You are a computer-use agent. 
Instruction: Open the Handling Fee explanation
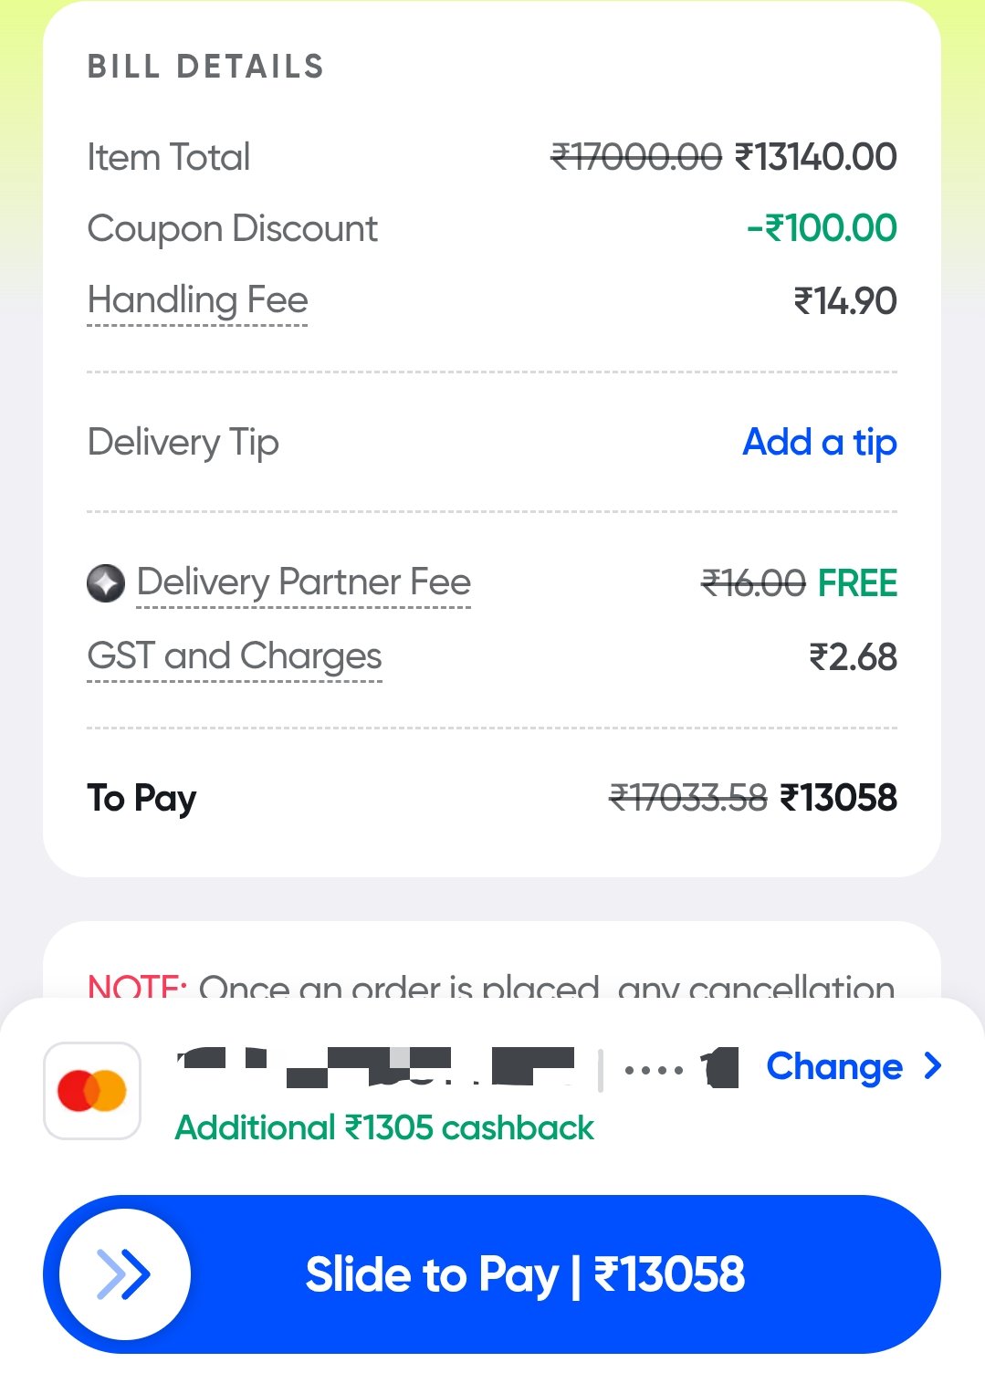(x=197, y=300)
